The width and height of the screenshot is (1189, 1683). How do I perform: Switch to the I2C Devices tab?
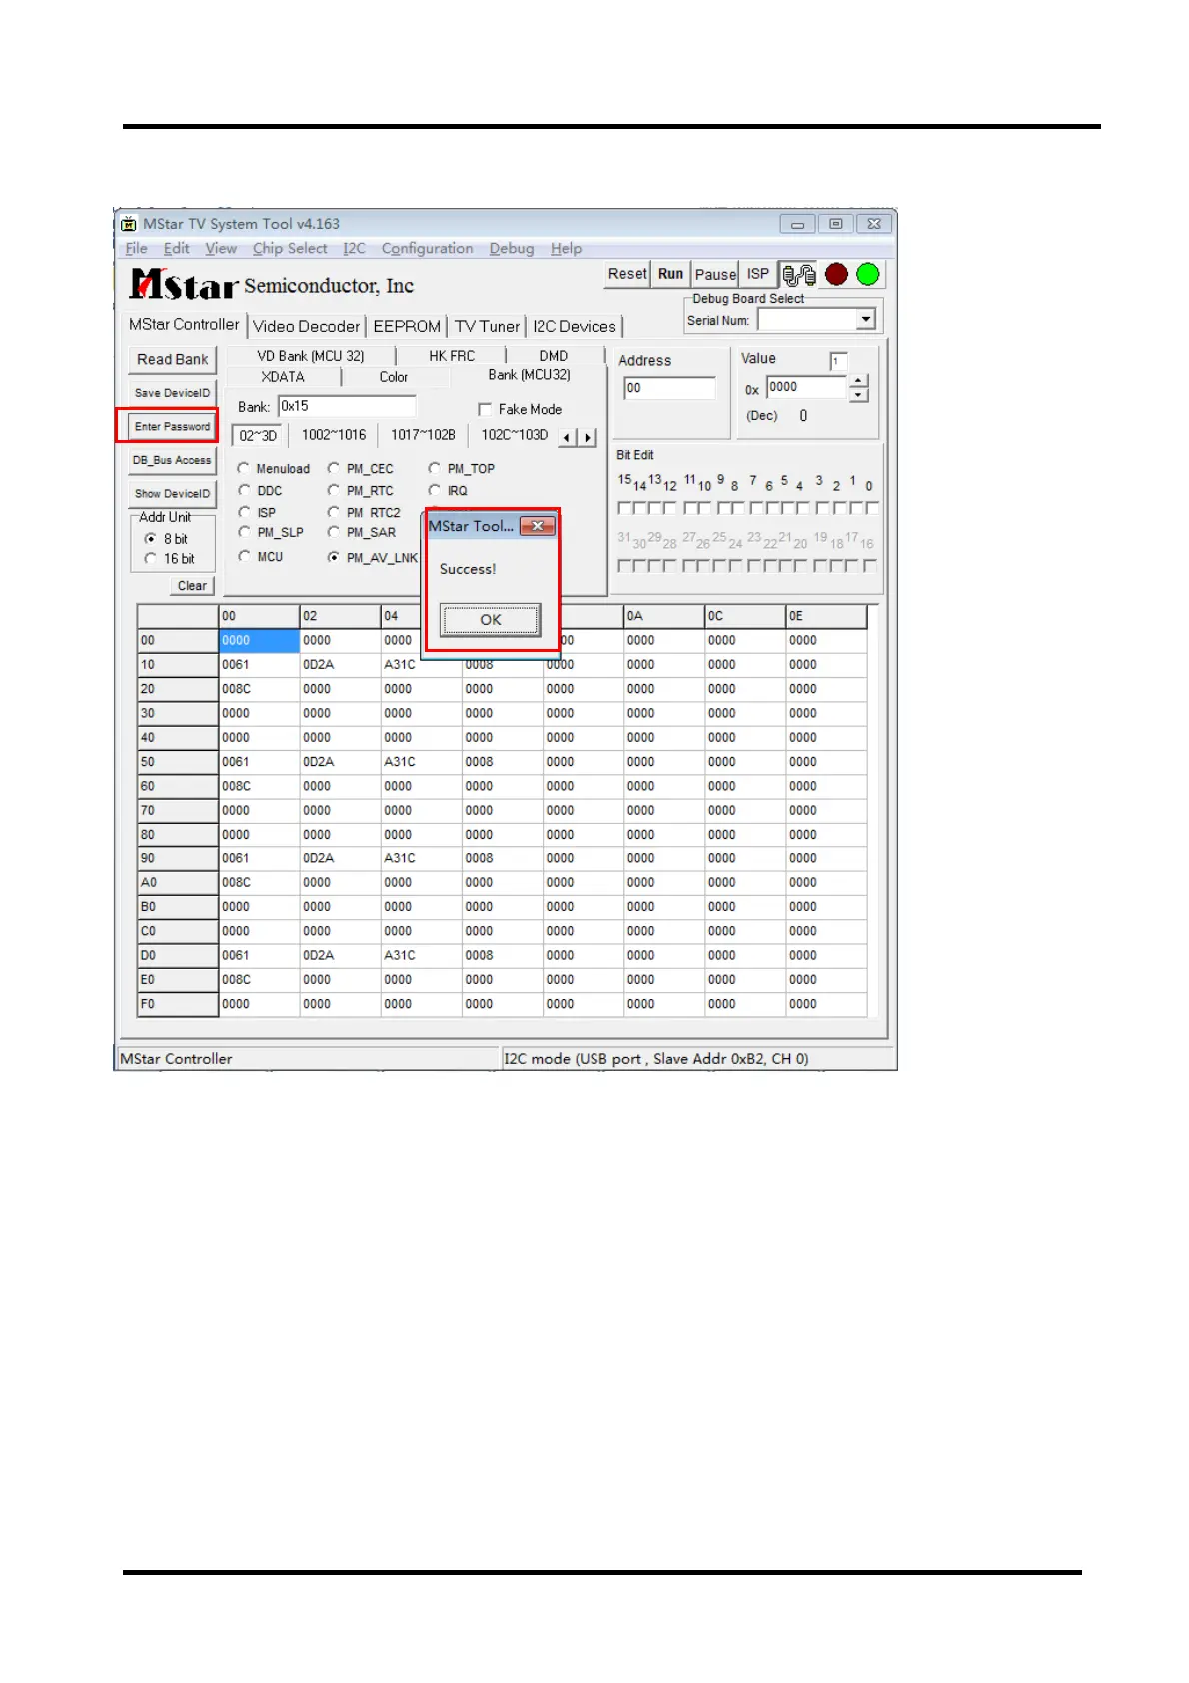coord(575,326)
